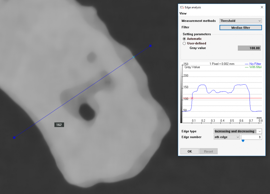Click the cyan cross marker on the measurement line

click(134, 57)
